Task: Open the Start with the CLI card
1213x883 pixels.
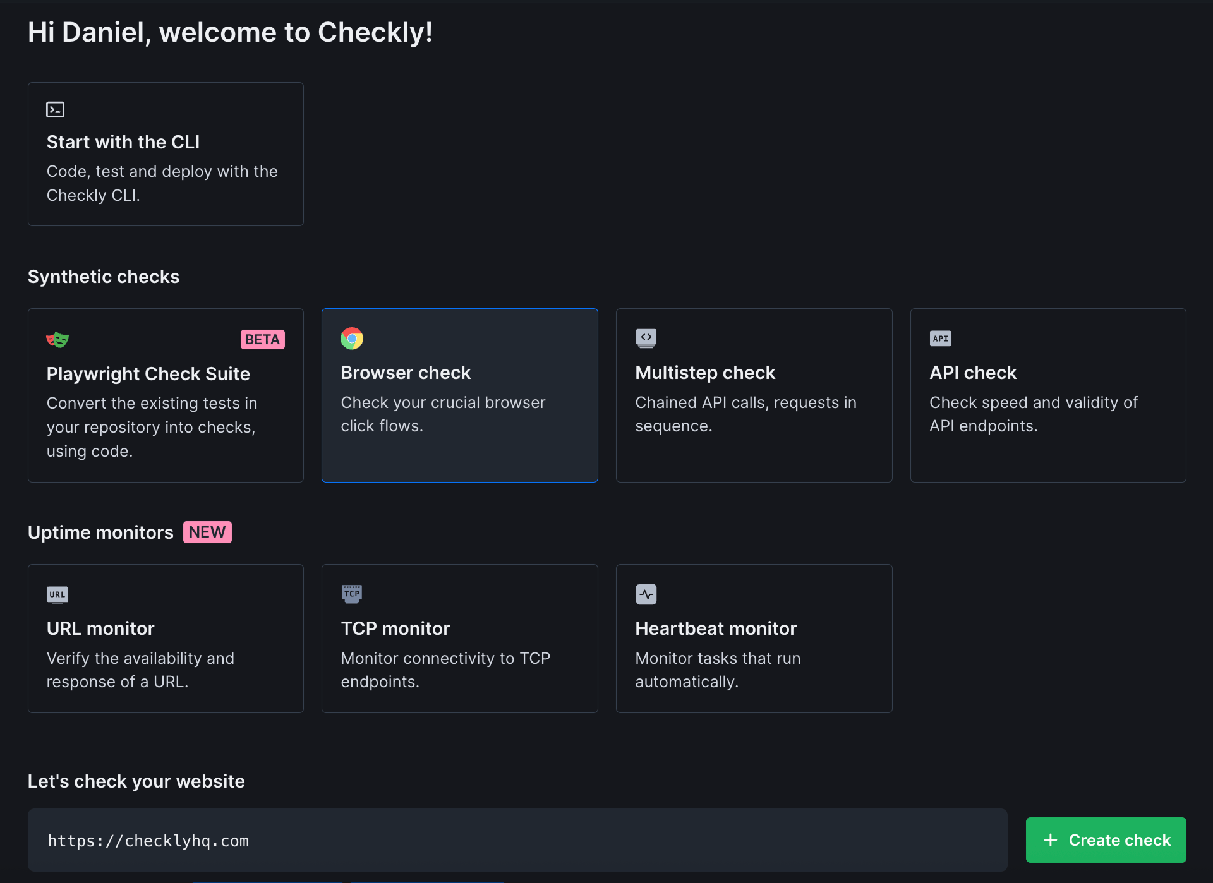Action: pos(166,154)
